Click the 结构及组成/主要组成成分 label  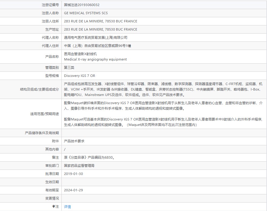(x=39, y=89)
